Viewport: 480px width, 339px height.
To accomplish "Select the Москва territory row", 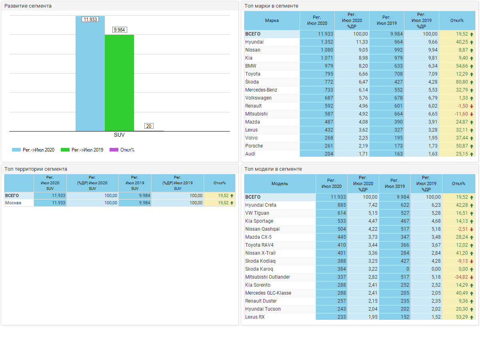I will [120, 203].
